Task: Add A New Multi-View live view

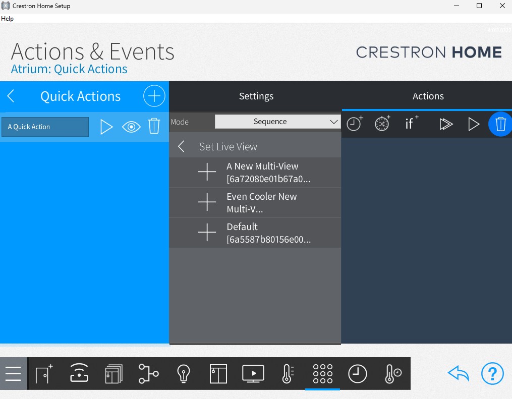Action: point(207,172)
